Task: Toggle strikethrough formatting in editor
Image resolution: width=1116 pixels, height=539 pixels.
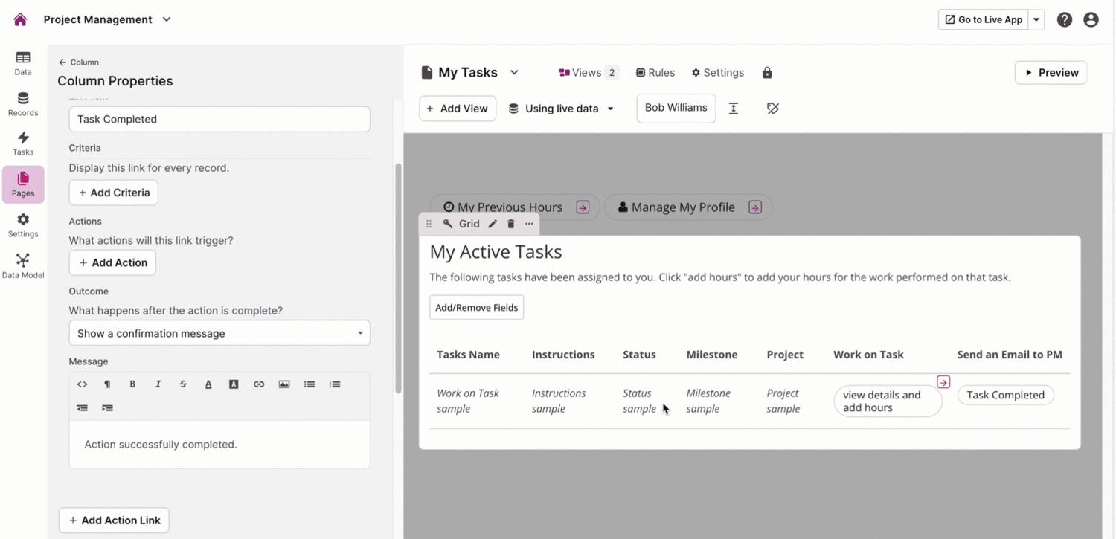Action: [183, 384]
